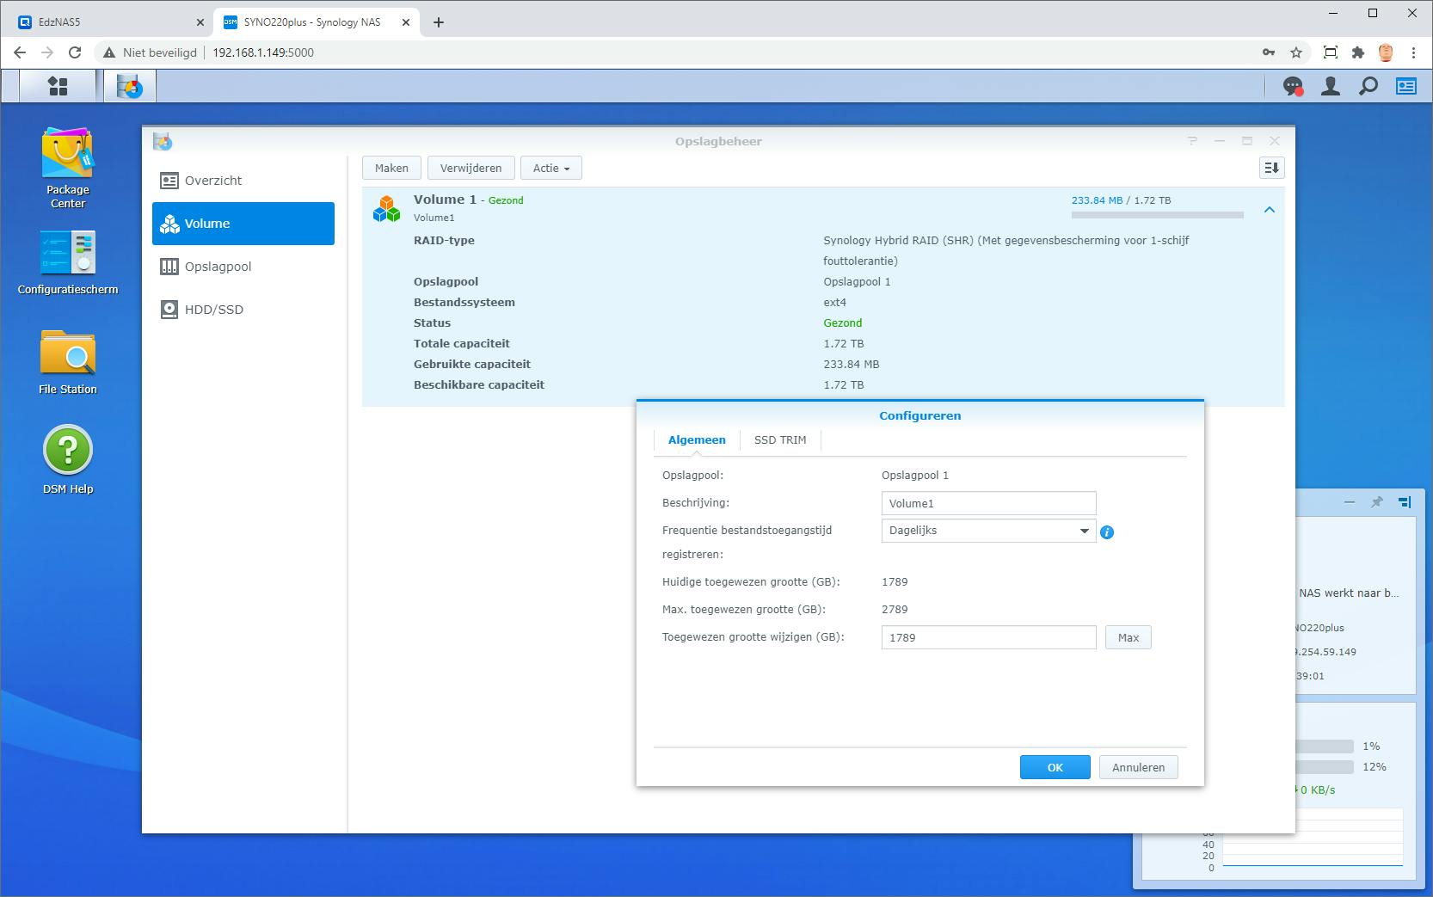Image resolution: width=1433 pixels, height=897 pixels.
Task: Click the '2789' max allocated size value
Action: pos(895,610)
